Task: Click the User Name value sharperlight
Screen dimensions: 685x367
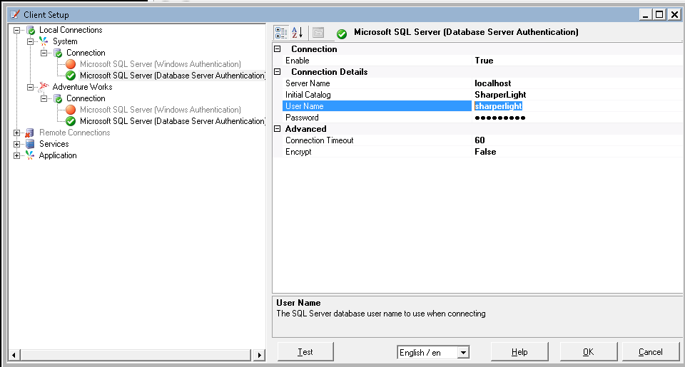Action: tap(498, 106)
